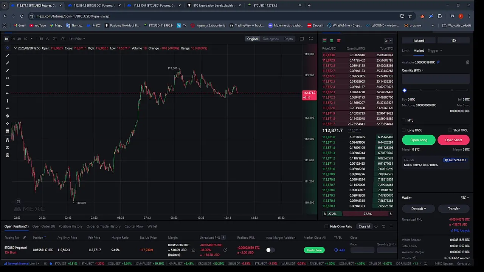This screenshot has height=272, width=484.
Task: Open new browser tab
Action: coord(309,5)
